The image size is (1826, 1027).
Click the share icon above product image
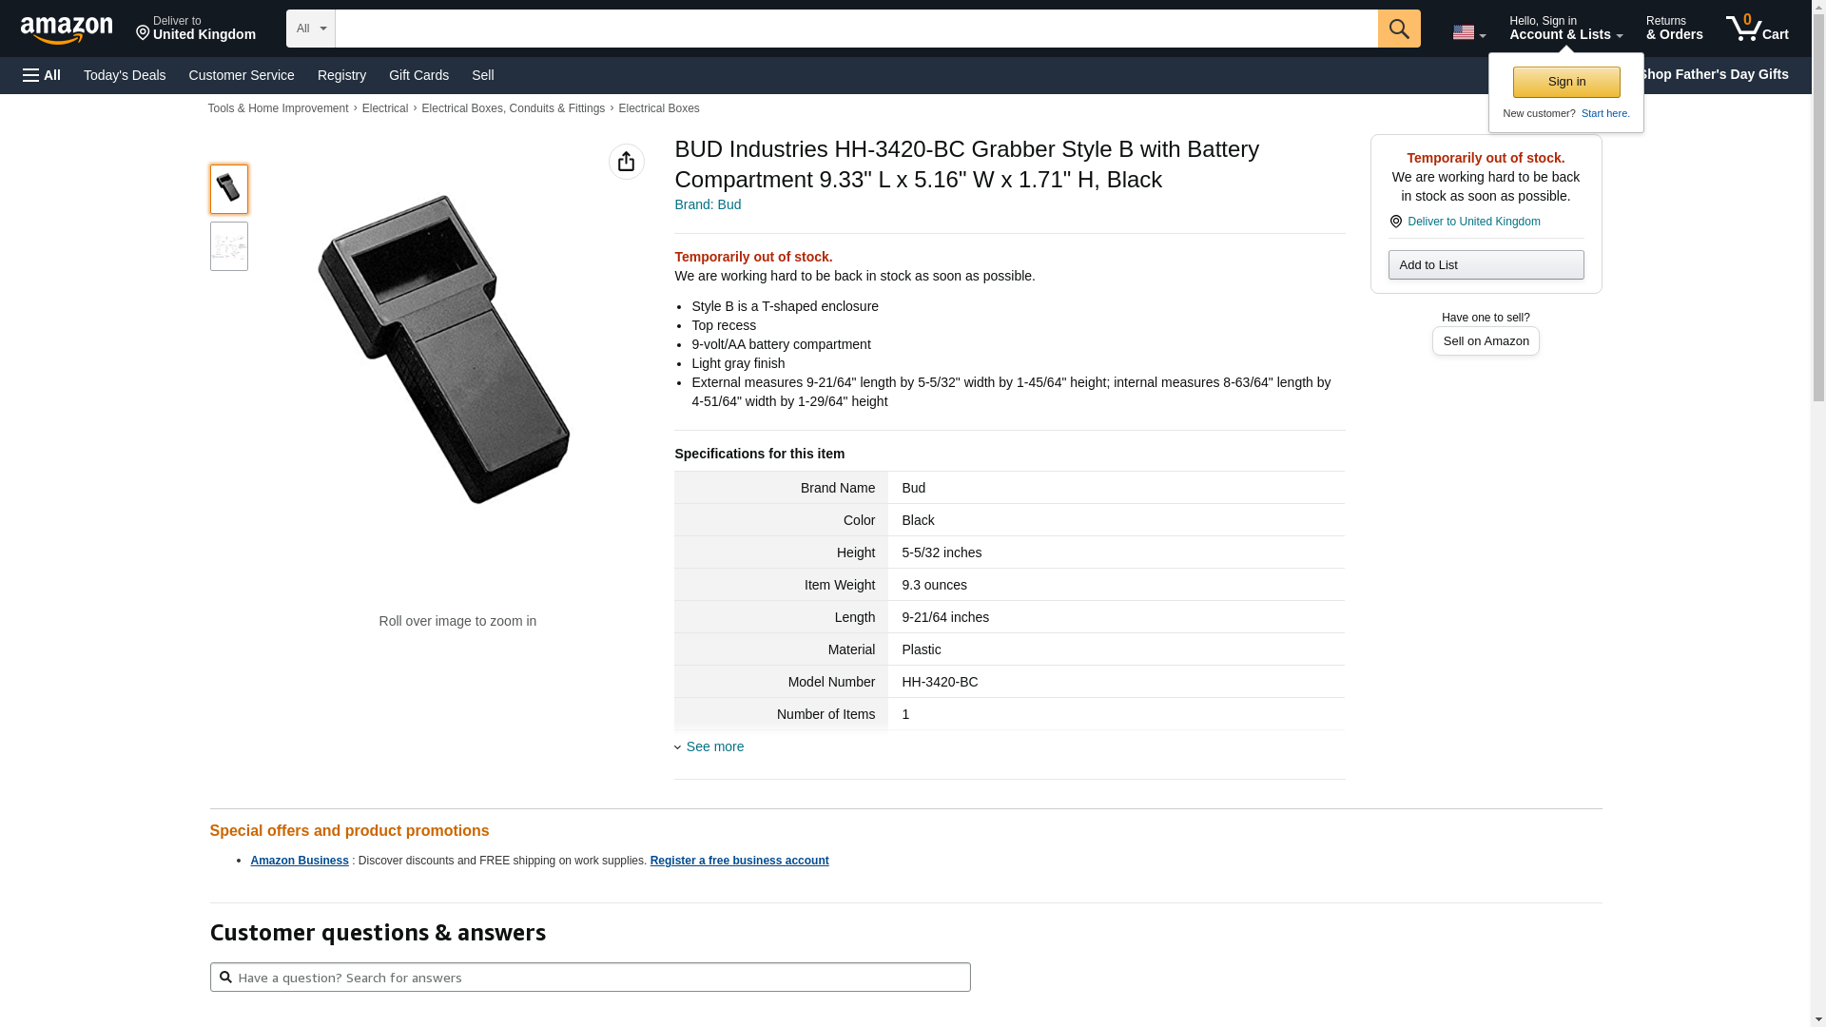coord(626,162)
